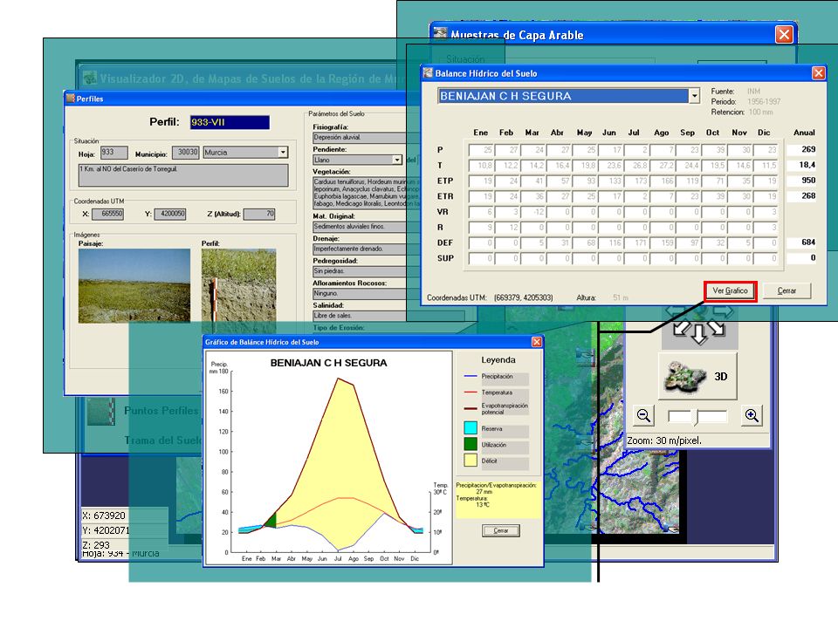Image resolution: width=838 pixels, height=628 pixels.
Task: Click the Temperatura legend label
Action: tap(497, 392)
